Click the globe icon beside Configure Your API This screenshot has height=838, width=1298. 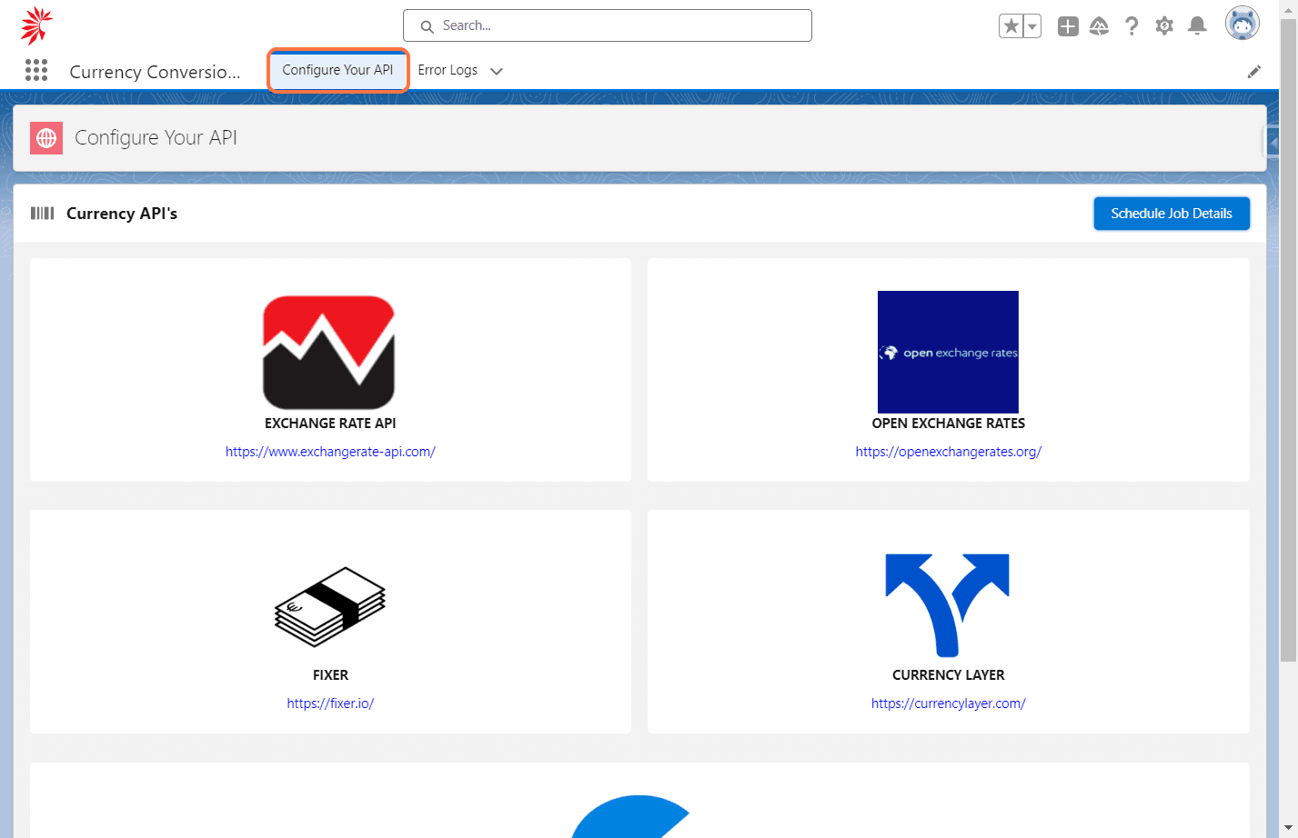tap(46, 138)
